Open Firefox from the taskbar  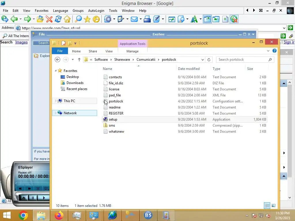tap(59, 215)
